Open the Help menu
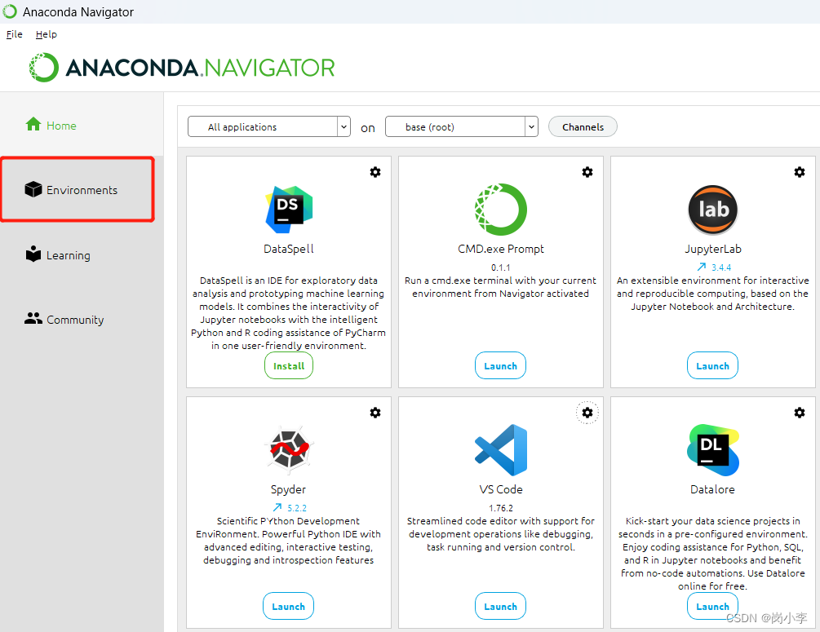Image resolution: width=820 pixels, height=632 pixels. click(x=46, y=34)
